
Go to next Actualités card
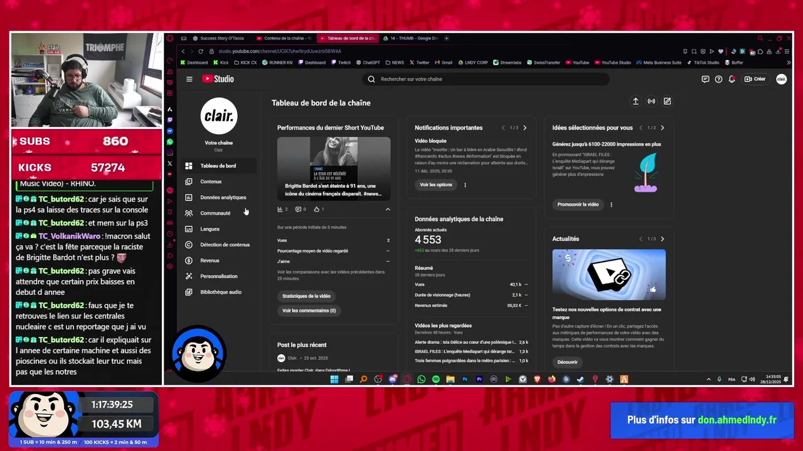662,239
